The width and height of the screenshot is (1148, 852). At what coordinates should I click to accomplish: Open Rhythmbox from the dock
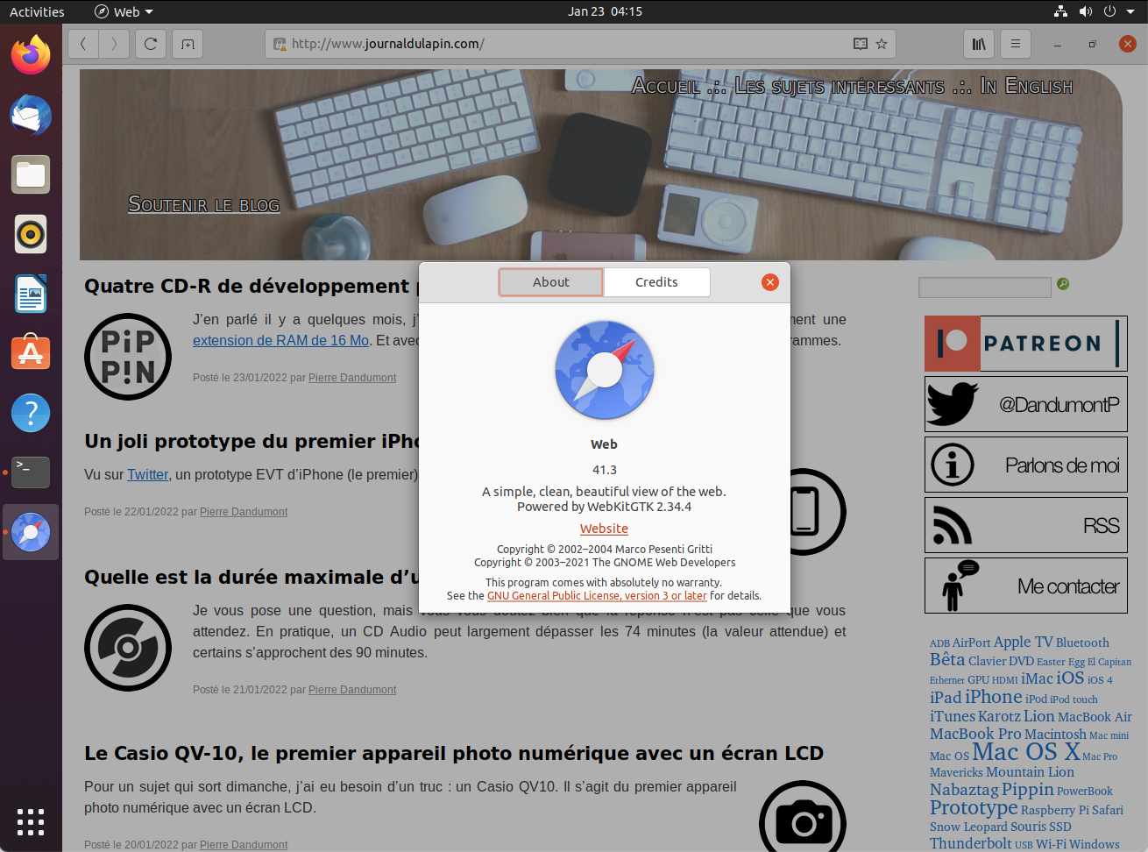pyautogui.click(x=31, y=234)
